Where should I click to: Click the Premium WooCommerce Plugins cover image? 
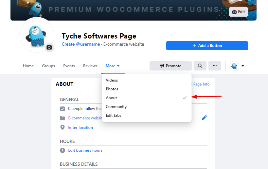[x=133, y=10]
